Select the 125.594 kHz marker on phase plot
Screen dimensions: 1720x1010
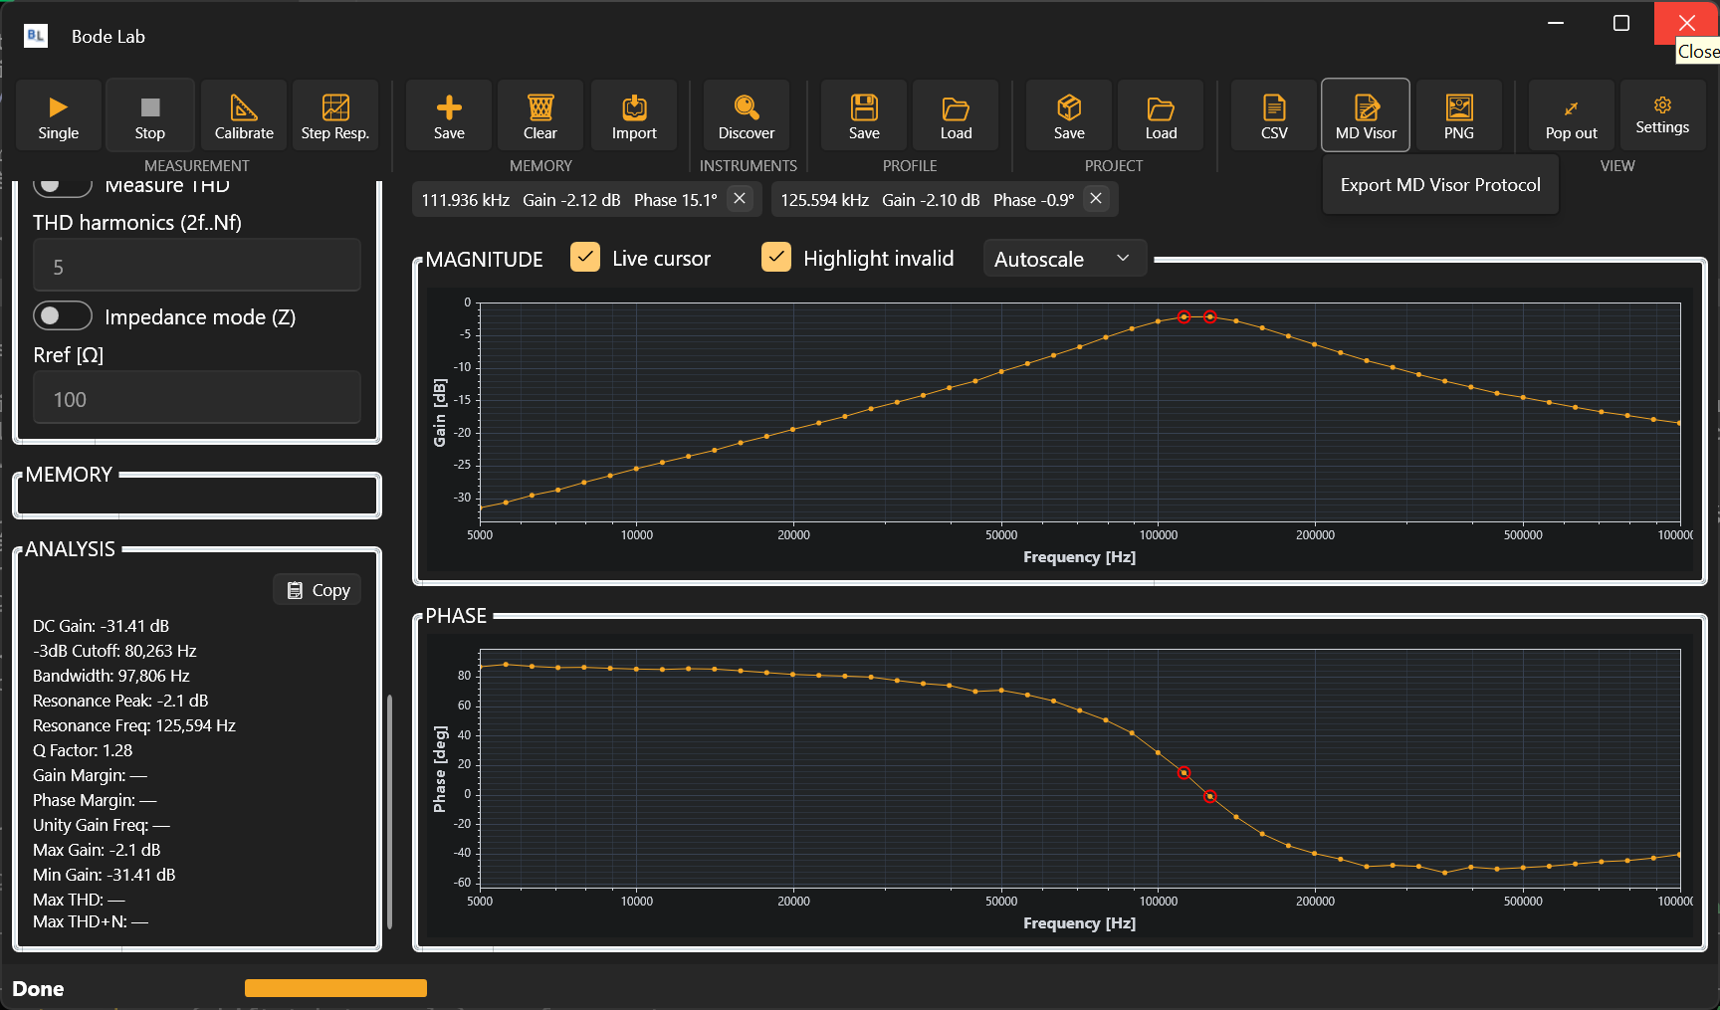click(1210, 797)
